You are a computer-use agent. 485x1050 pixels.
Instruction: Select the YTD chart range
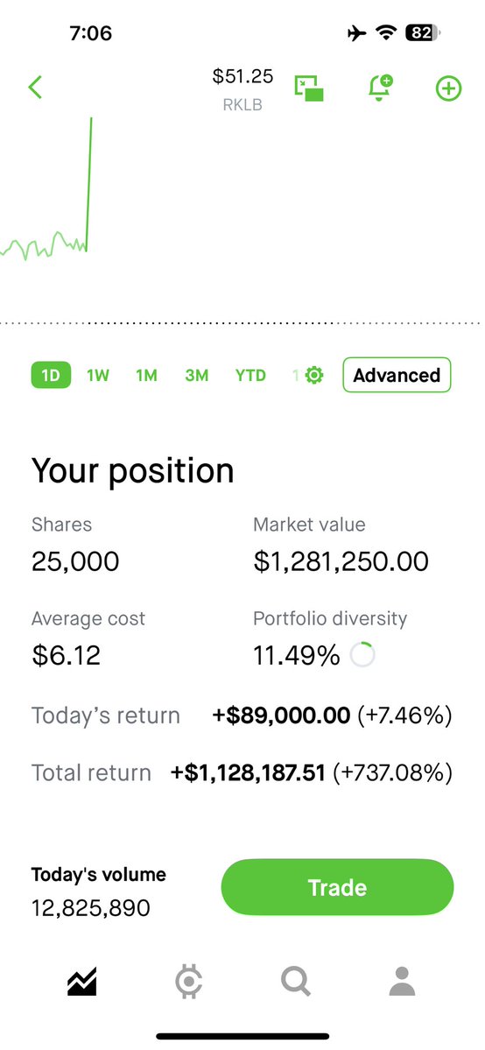(250, 376)
